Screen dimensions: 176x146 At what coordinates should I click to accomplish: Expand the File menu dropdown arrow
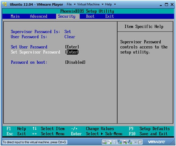75,4
